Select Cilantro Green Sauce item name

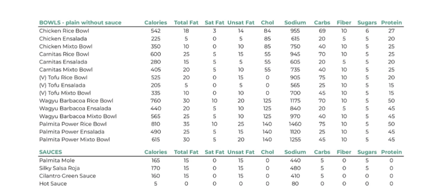pyautogui.click(x=67, y=176)
